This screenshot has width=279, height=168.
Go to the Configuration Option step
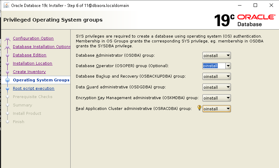pos(33,38)
